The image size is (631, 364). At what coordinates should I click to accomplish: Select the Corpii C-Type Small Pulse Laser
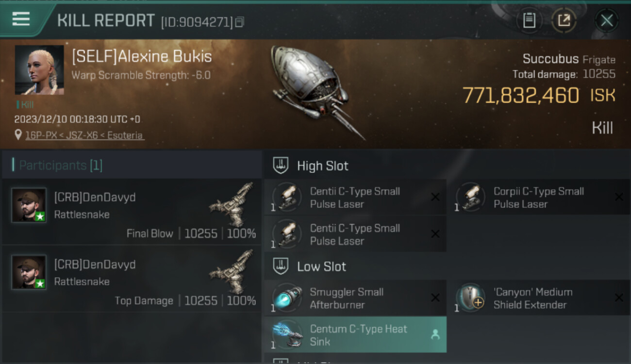click(539, 198)
